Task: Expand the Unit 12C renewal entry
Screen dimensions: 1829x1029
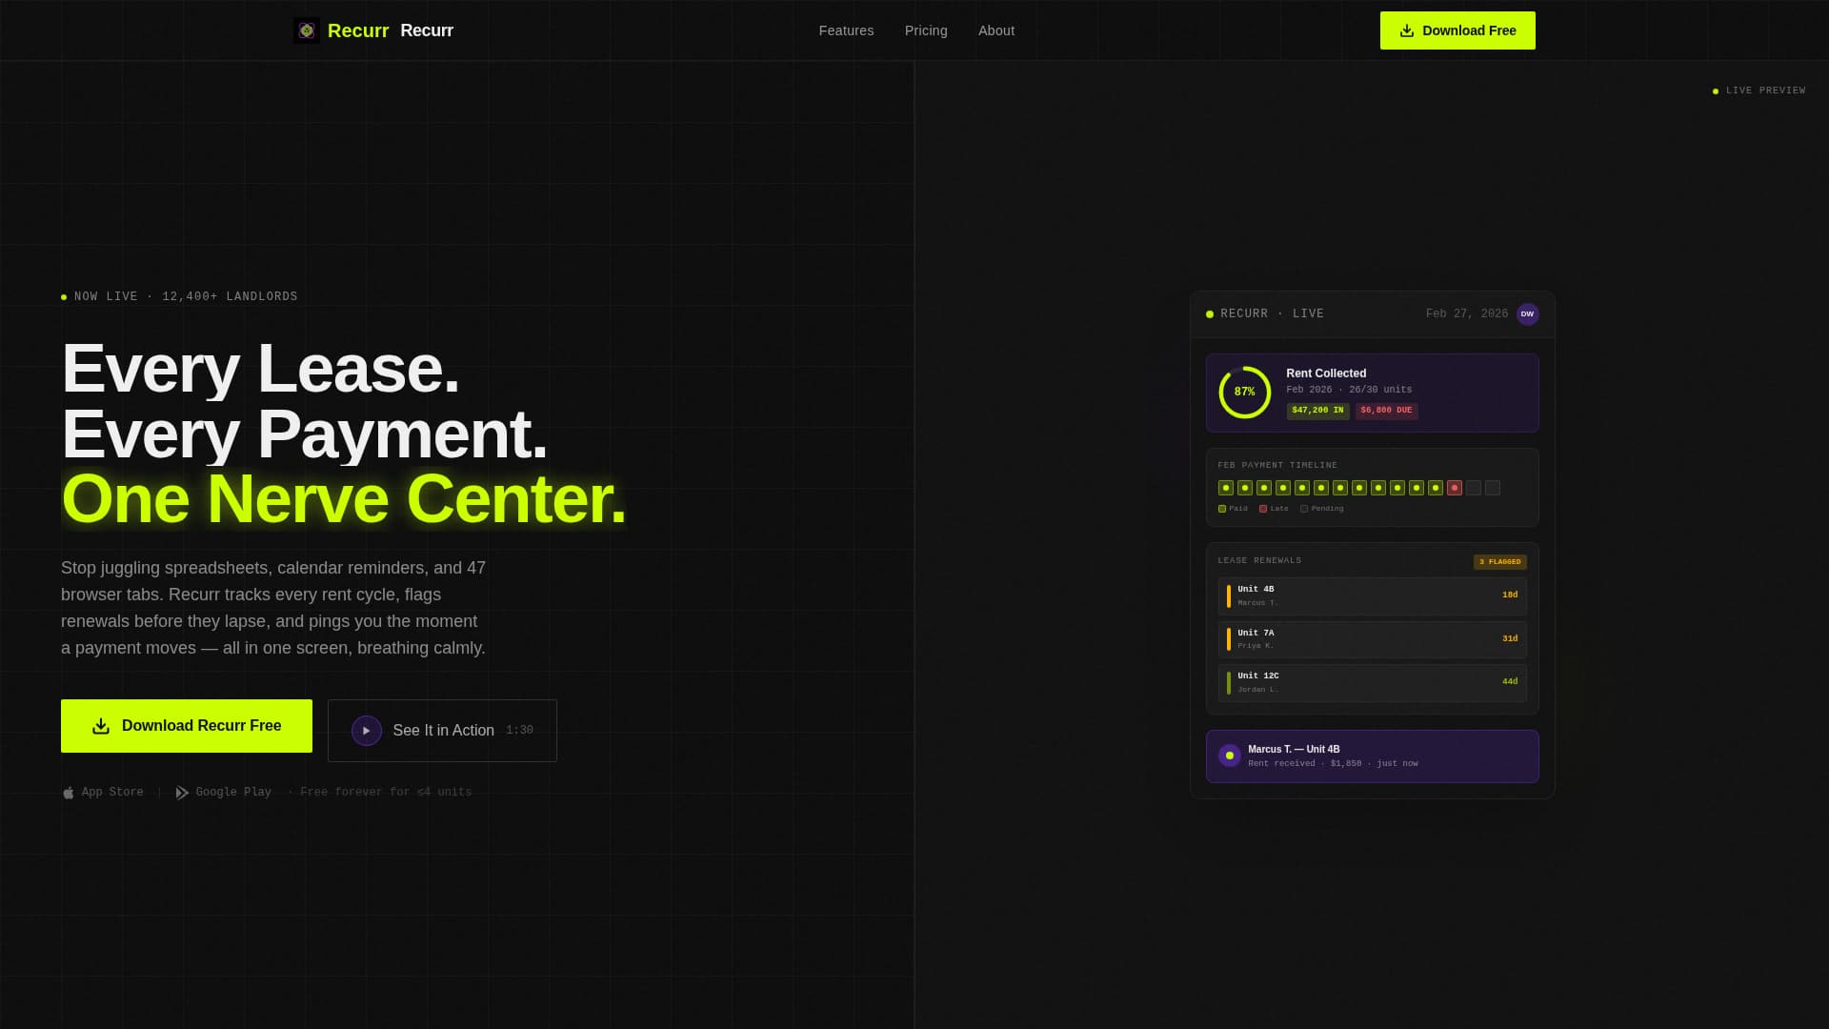Action: (x=1372, y=681)
